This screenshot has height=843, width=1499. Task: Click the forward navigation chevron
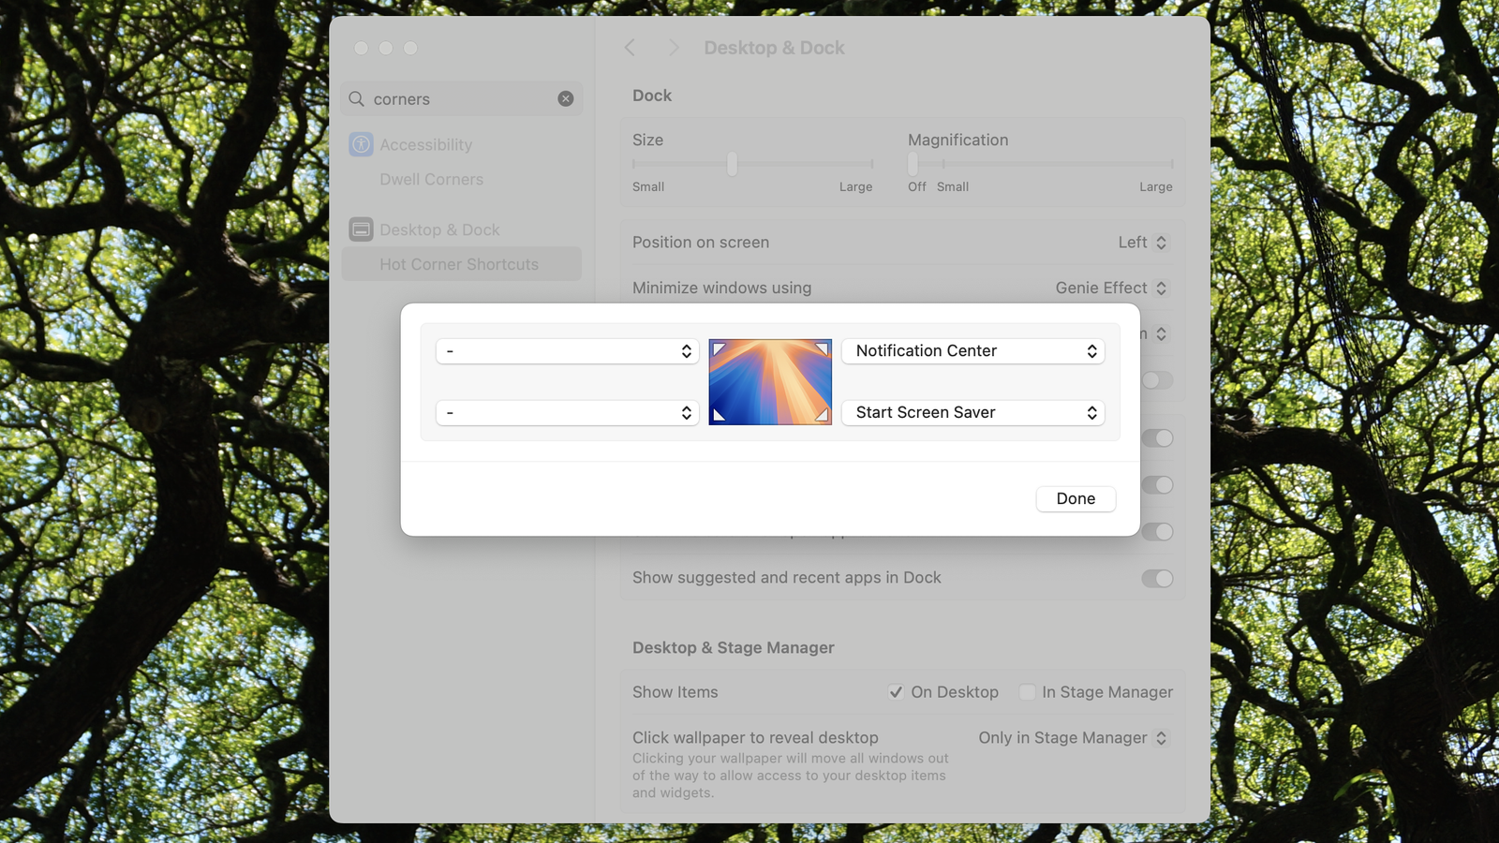click(x=674, y=47)
